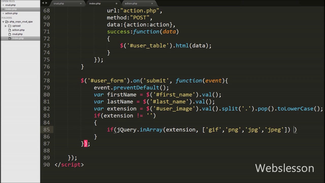
Task: Click the firstName variable name
Action: (x=122, y=95)
